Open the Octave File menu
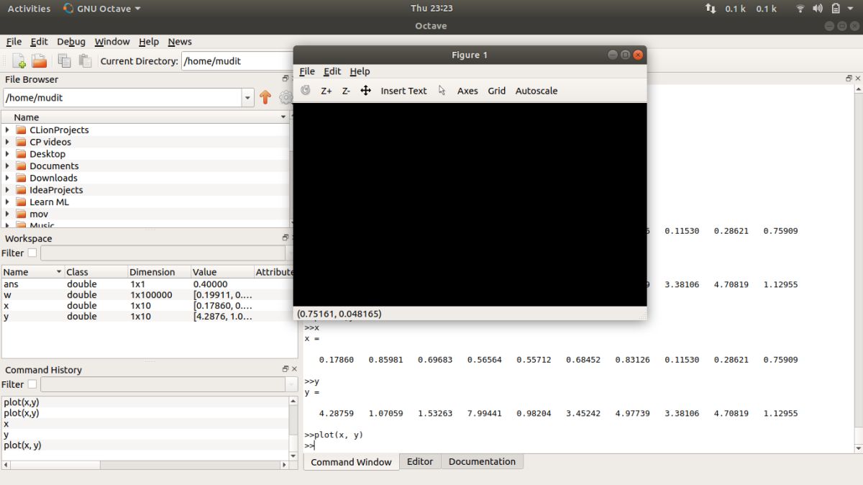The image size is (863, 485). coord(14,42)
